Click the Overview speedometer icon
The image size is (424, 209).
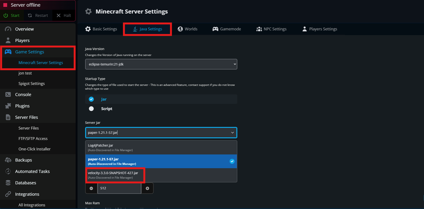(8, 29)
